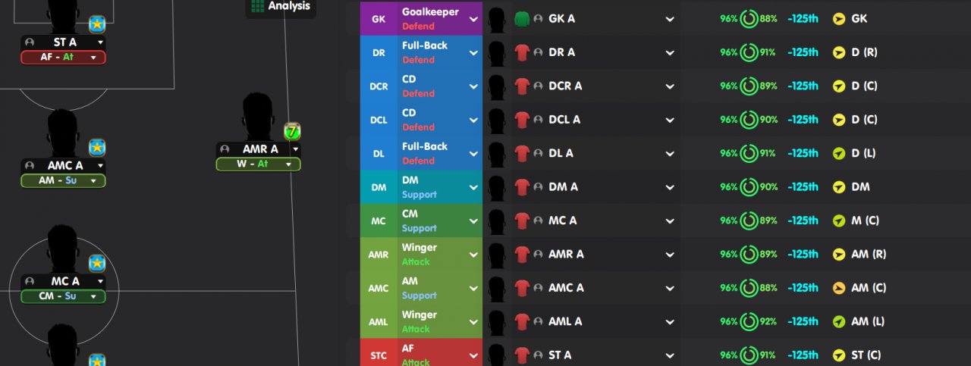This screenshot has height=366, width=971.
Task: Click the star badge above AMC A on pitch
Action: [x=97, y=147]
